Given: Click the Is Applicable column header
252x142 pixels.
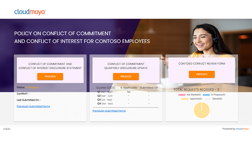Looking at the screenshot, I should click(129, 88).
